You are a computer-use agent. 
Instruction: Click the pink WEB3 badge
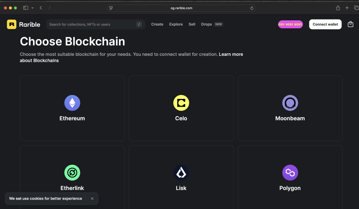click(290, 24)
